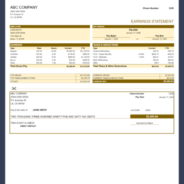Screen dimensions: 184x184
Task: Click Pay to the order of label
Action: click(x=19, y=110)
